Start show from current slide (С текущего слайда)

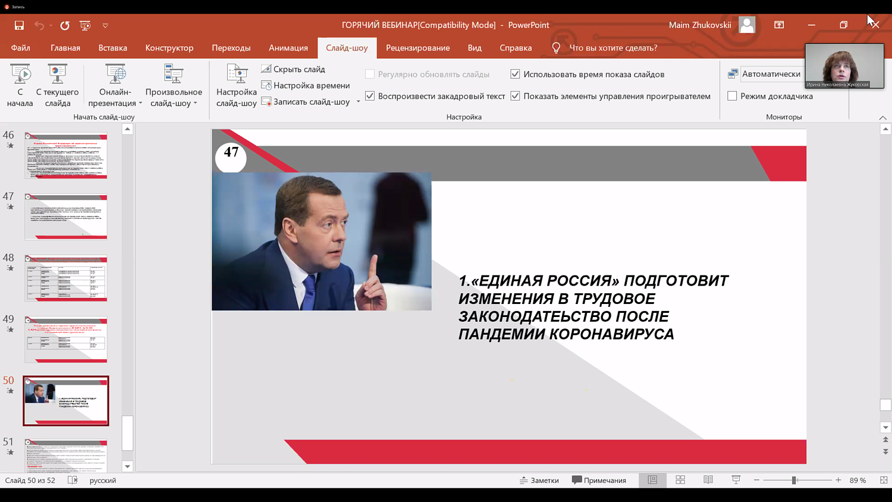(58, 86)
